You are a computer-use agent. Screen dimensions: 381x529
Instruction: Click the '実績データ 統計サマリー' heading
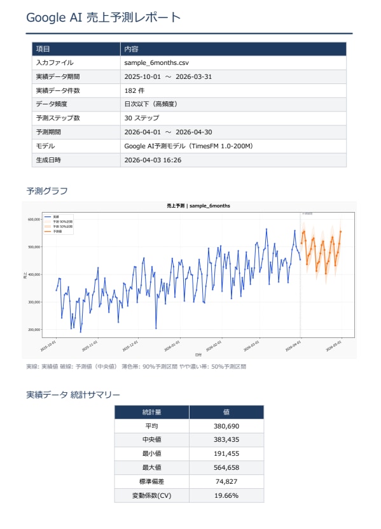[73, 395]
